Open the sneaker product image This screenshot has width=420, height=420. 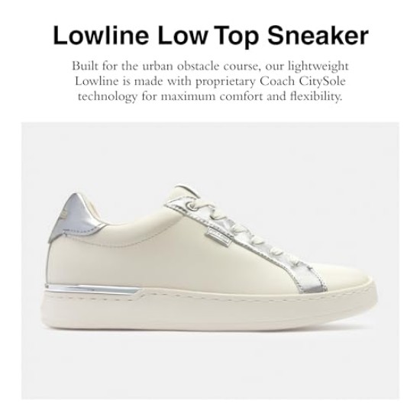[210, 260]
